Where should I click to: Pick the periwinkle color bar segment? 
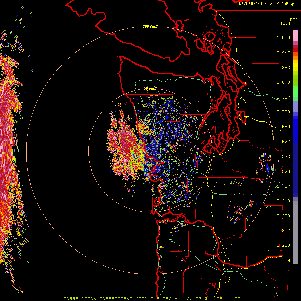tap(295, 106)
